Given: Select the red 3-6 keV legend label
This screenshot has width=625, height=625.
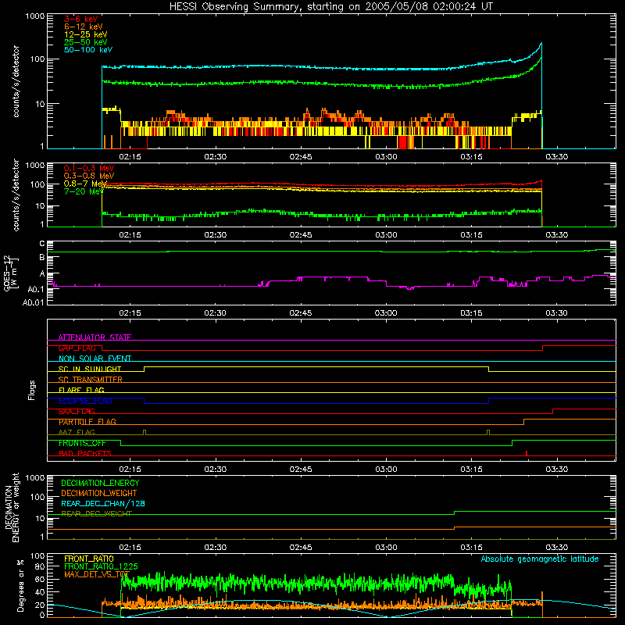Looking at the screenshot, I should pos(80,19).
